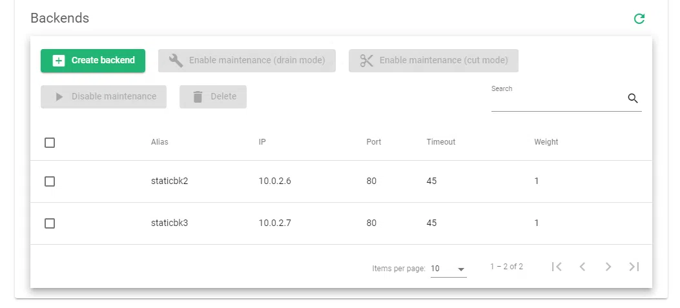Focus the Search input field
680x308 pixels.
pyautogui.click(x=557, y=99)
